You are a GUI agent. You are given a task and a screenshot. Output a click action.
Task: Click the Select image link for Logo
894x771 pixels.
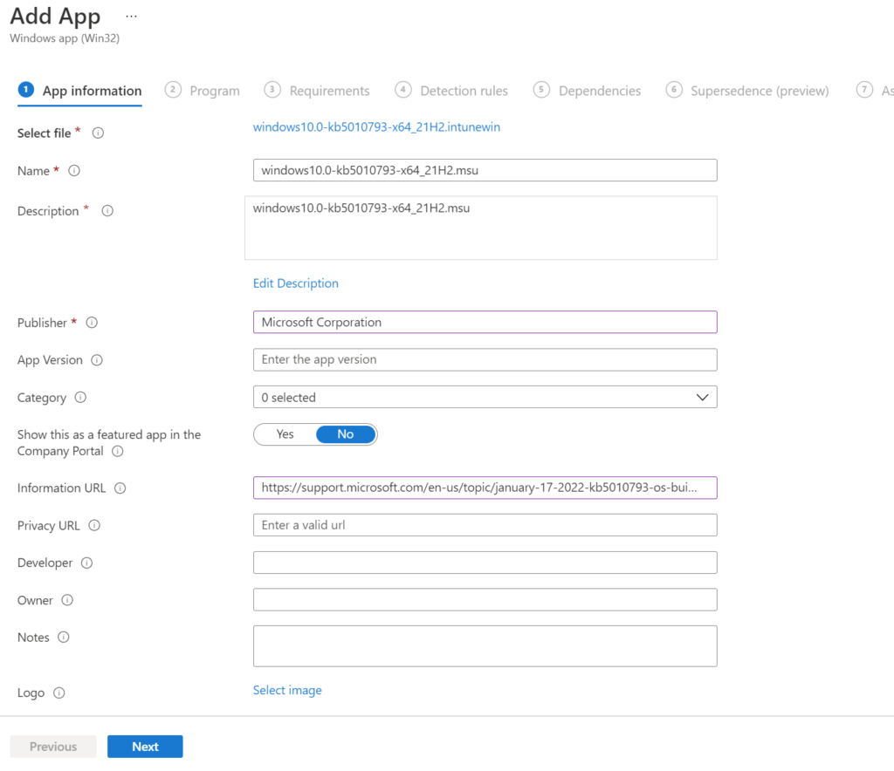point(287,690)
